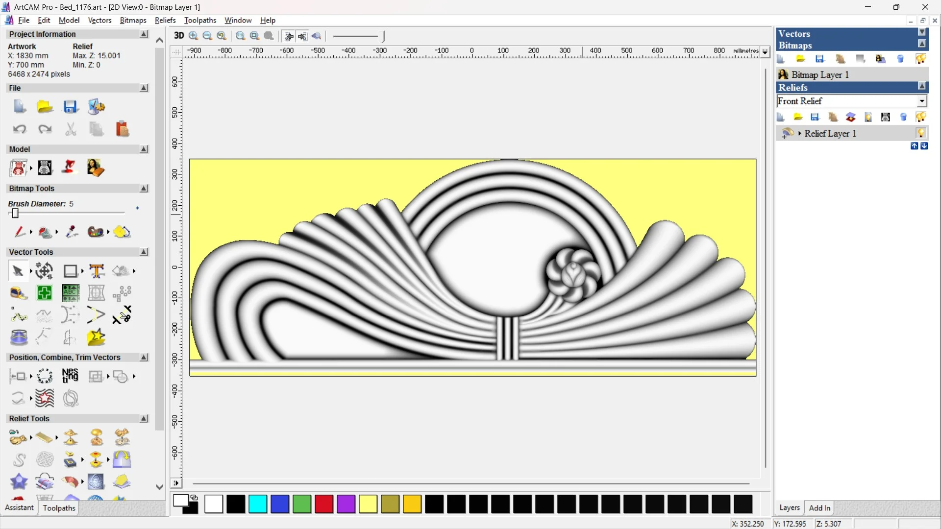
Task: Open the Toolpaths menu
Action: point(200,20)
